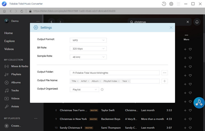Open Demo profile options ellipsis
This screenshot has width=205, height=131.
pos(38,21)
